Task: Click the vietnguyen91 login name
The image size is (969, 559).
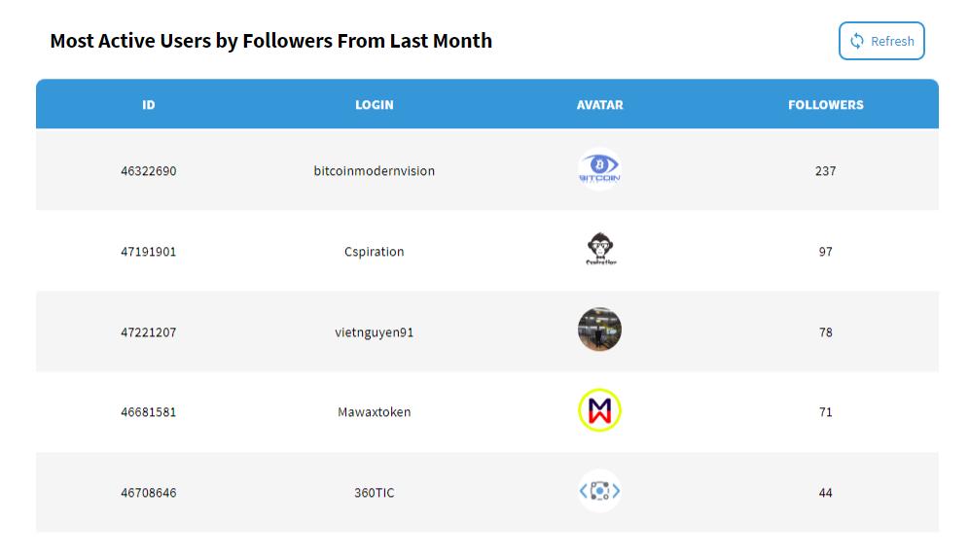Action: pyautogui.click(x=375, y=332)
